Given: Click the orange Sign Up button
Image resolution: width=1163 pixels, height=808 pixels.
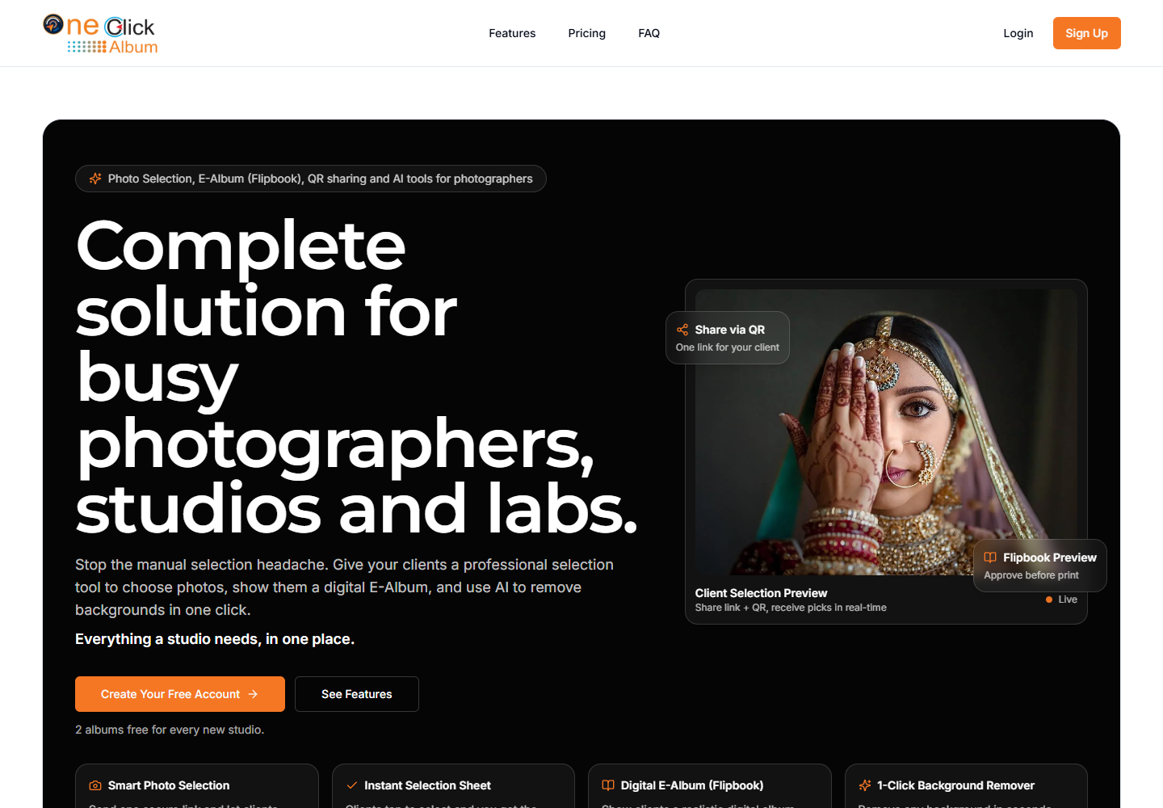Looking at the screenshot, I should tap(1086, 33).
